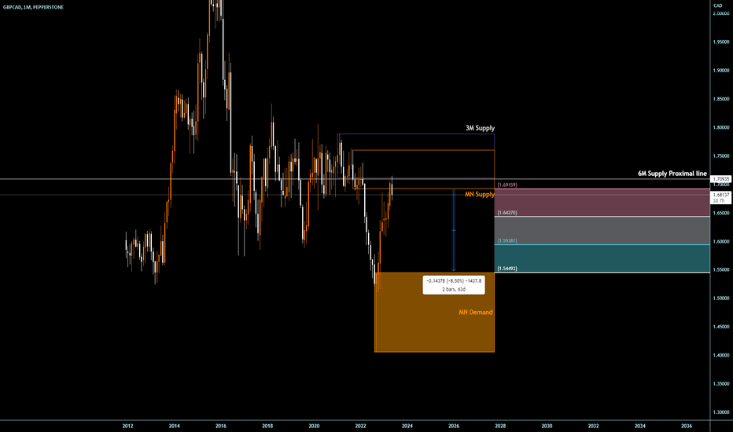Click the 2.00000 price axis label
This screenshot has width=733, height=432.
pos(721,13)
